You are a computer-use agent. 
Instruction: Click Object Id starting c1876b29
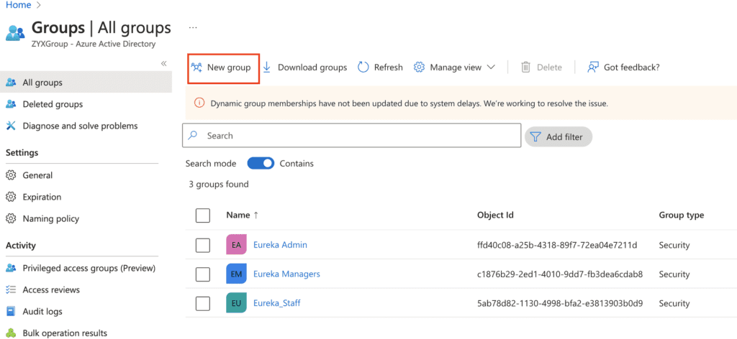click(x=560, y=274)
